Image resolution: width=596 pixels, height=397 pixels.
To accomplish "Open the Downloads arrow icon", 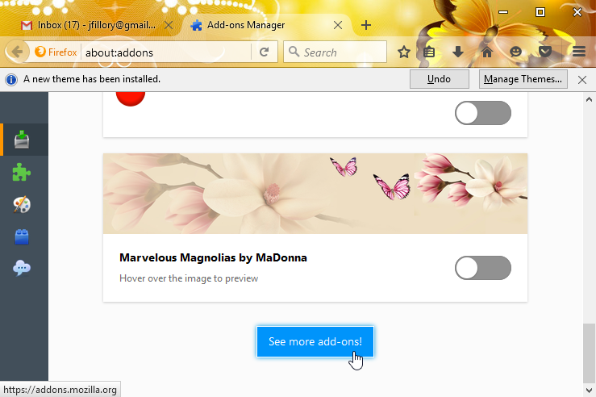I will tap(458, 52).
